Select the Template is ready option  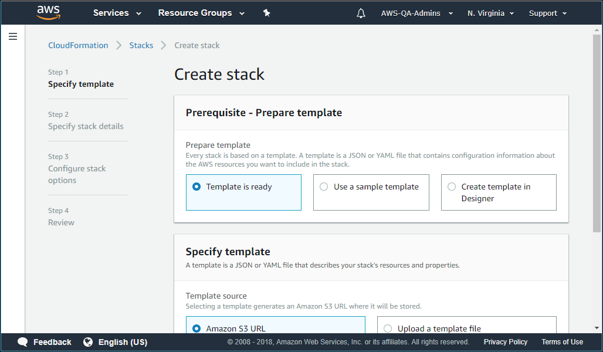[x=243, y=192]
